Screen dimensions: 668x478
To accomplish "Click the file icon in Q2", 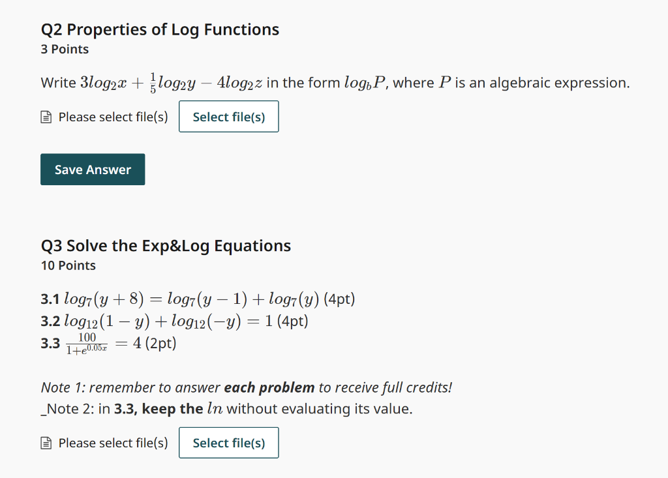I will point(46,117).
